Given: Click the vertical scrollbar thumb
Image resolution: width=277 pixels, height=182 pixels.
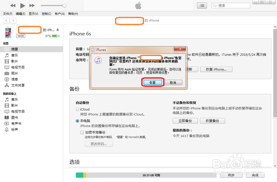Looking at the screenshot, I should (x=275, y=73).
